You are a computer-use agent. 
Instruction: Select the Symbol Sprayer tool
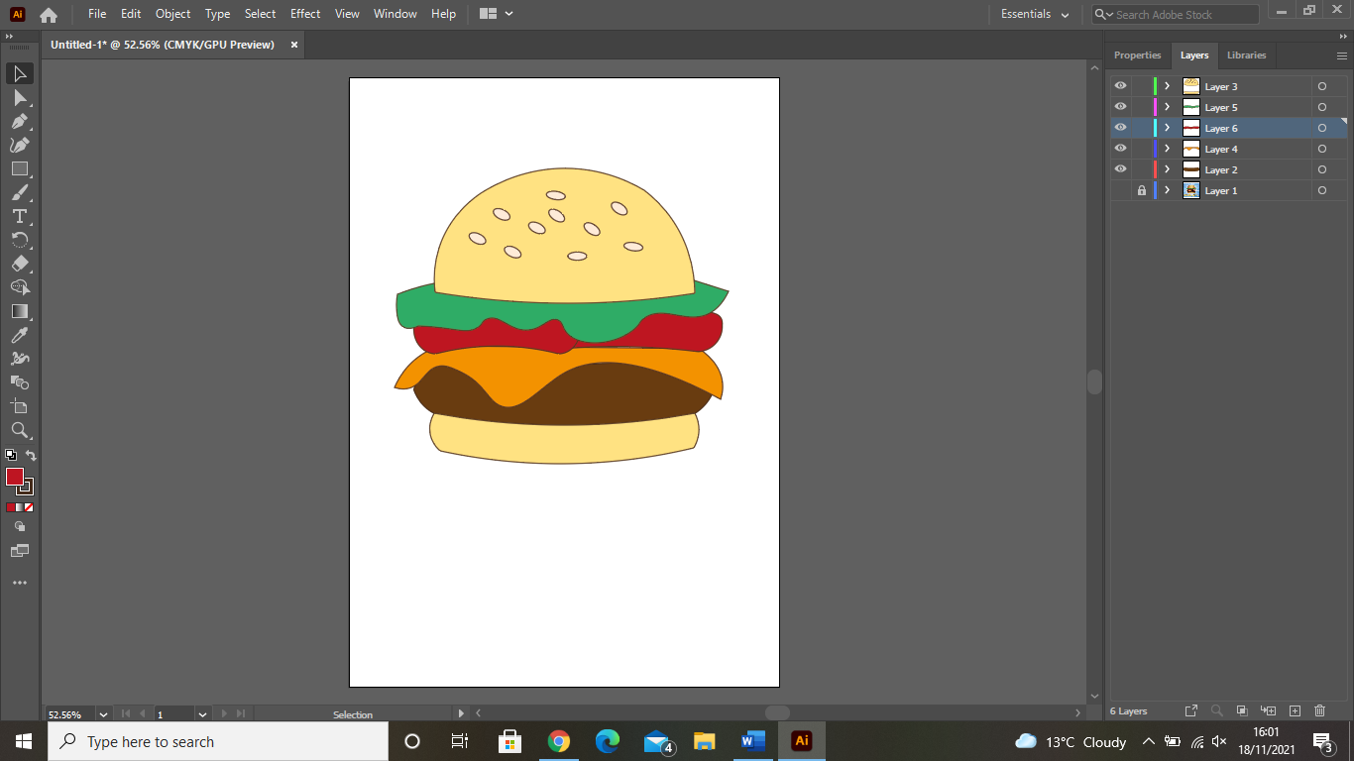pos(19,359)
